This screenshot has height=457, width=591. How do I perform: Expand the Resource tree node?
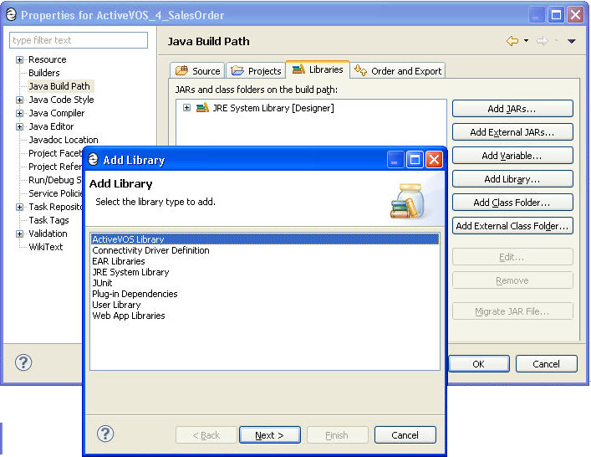pyautogui.click(x=19, y=59)
